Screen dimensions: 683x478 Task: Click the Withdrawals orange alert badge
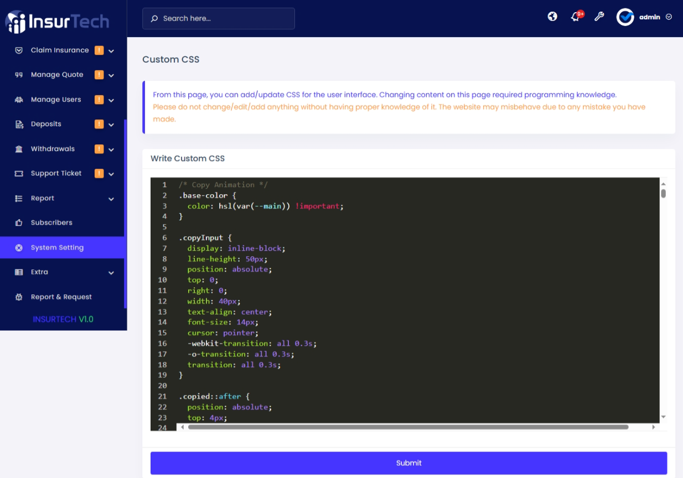click(x=99, y=149)
